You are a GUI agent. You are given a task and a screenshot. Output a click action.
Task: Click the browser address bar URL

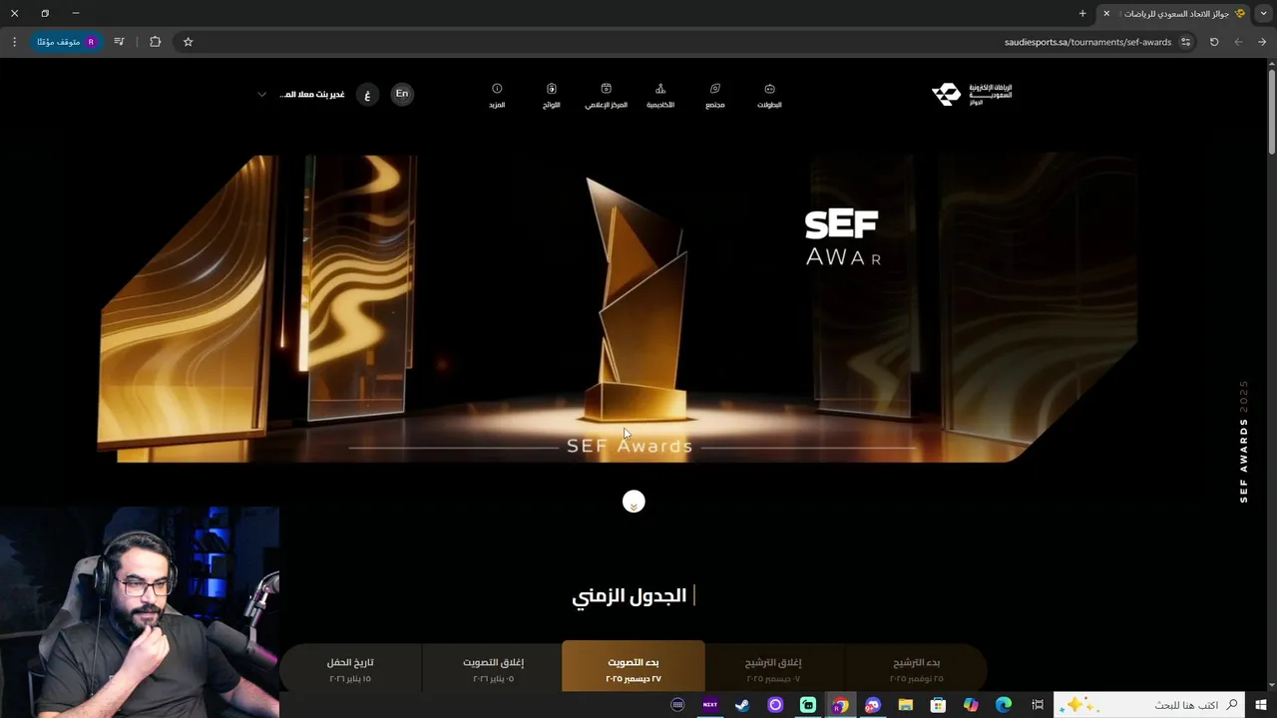[1087, 42]
